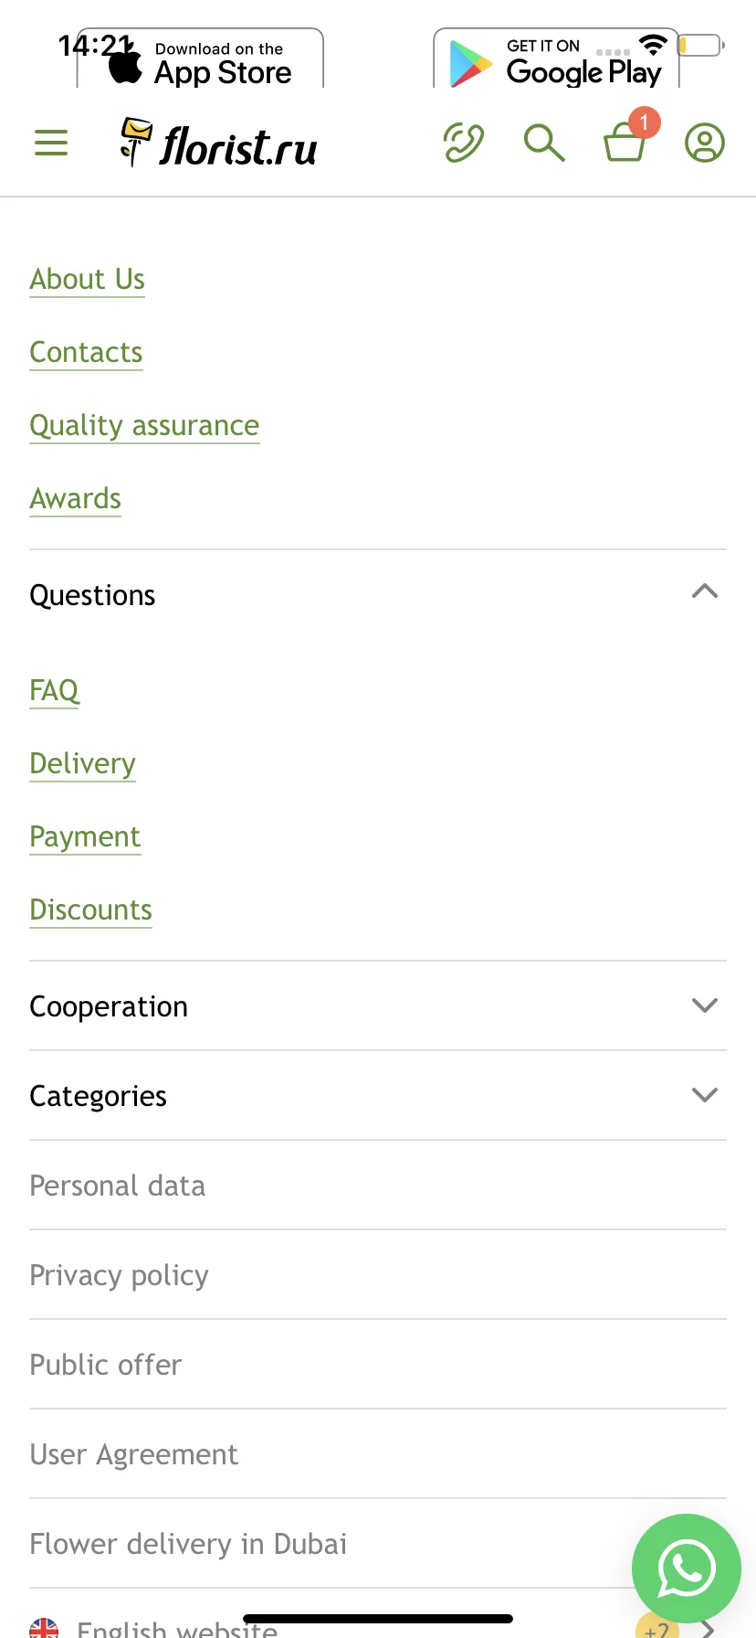Image resolution: width=756 pixels, height=1638 pixels.
Task: Tap the phone call icon
Action: tap(464, 143)
